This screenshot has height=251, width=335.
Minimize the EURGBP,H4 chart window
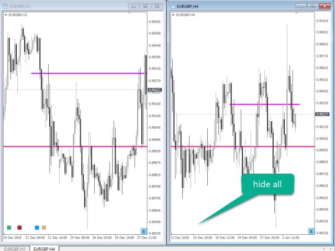click(301, 6)
